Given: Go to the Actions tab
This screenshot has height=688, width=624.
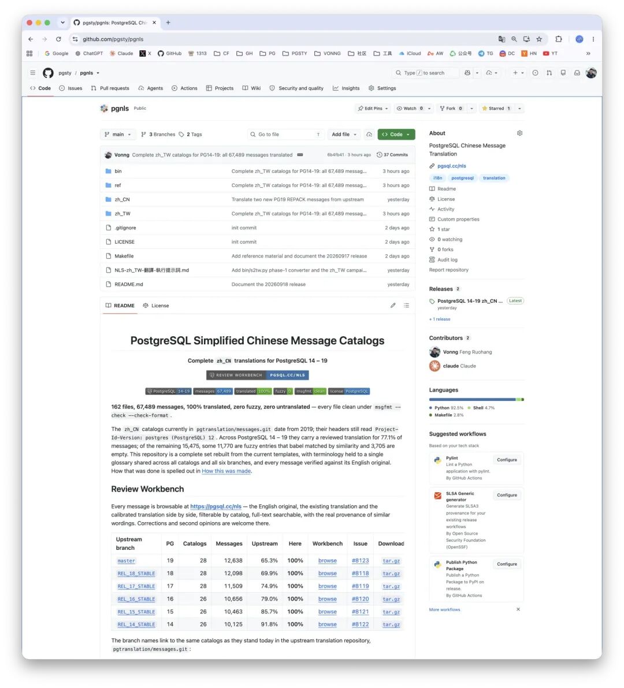Looking at the screenshot, I should 184,88.
